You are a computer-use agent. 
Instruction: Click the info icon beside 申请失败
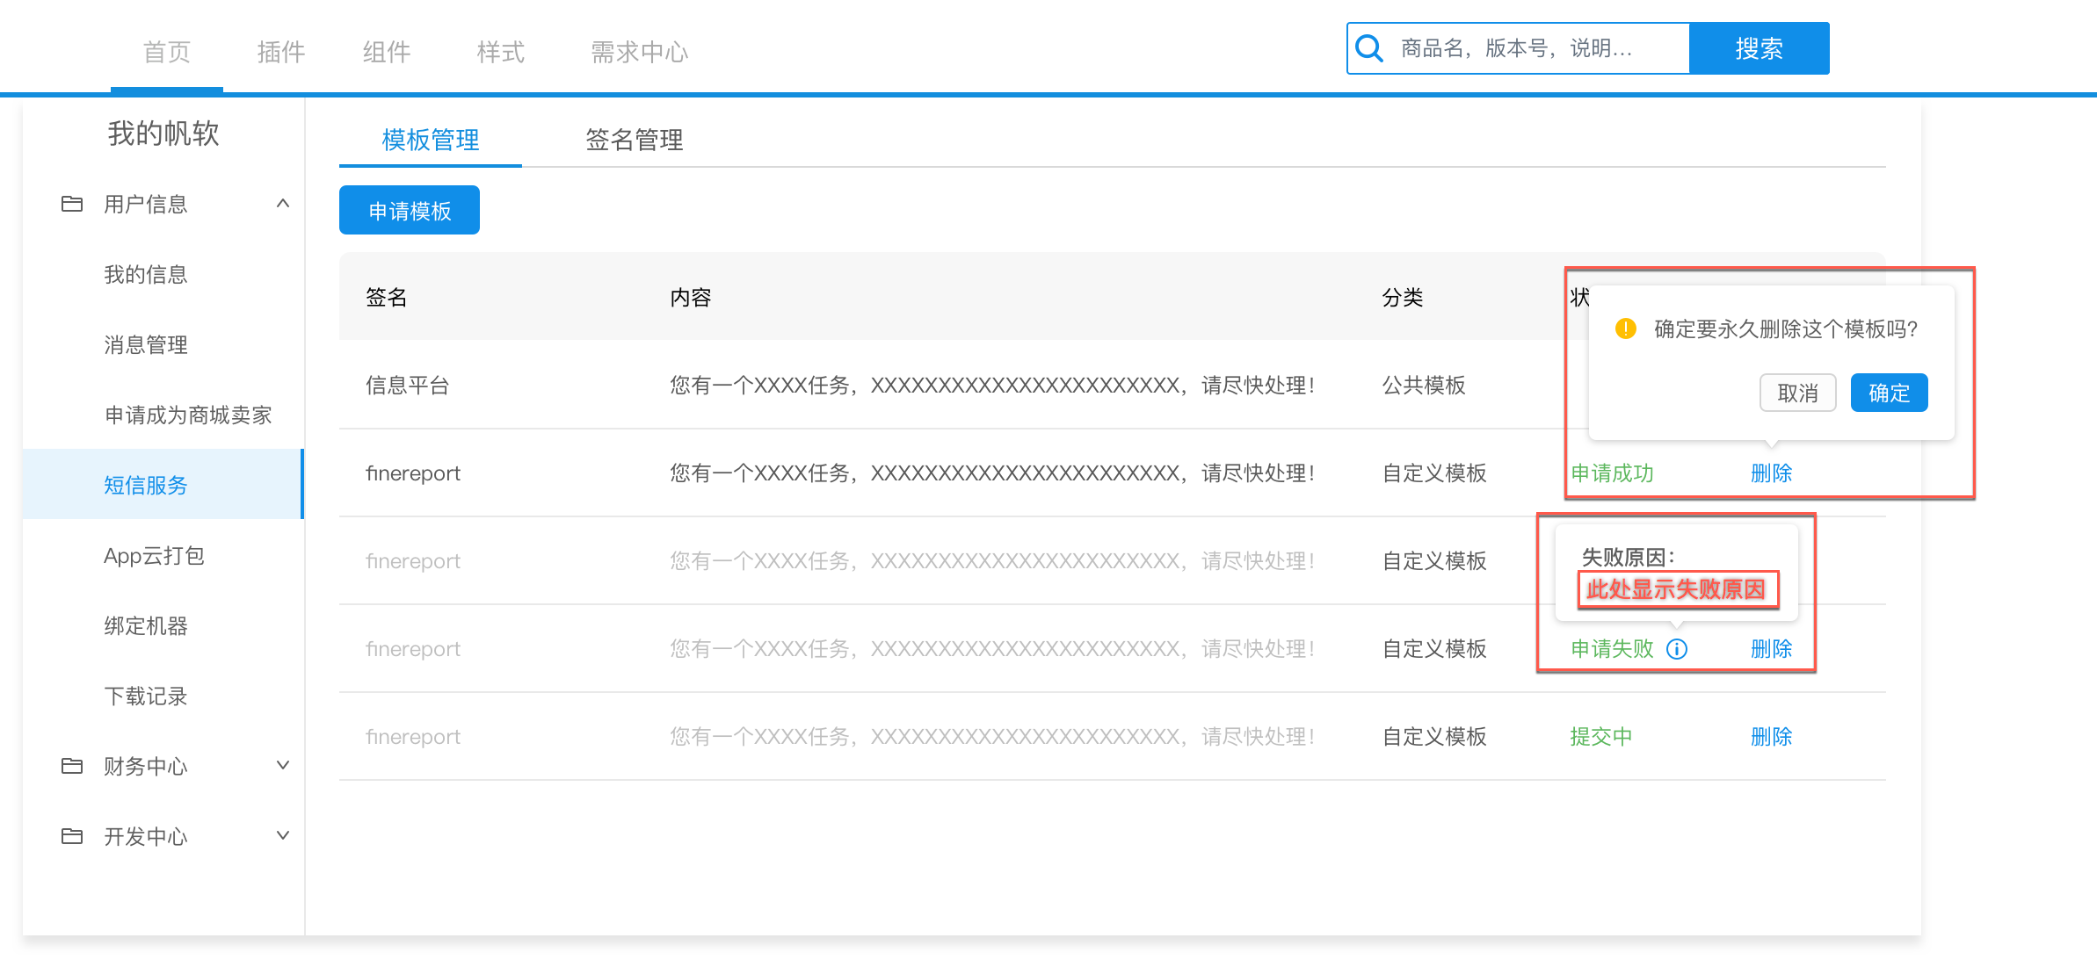(x=1677, y=649)
